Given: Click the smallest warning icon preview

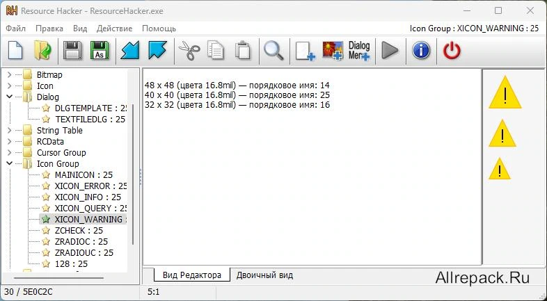Looking at the screenshot, I should (x=500, y=169).
